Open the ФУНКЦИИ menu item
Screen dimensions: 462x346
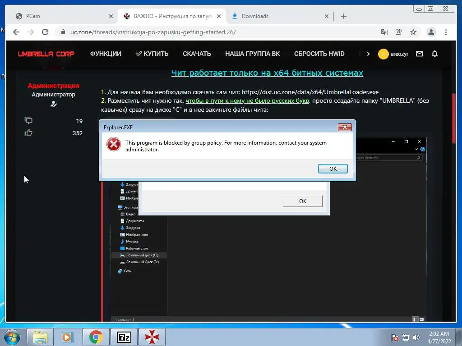pyautogui.click(x=106, y=54)
